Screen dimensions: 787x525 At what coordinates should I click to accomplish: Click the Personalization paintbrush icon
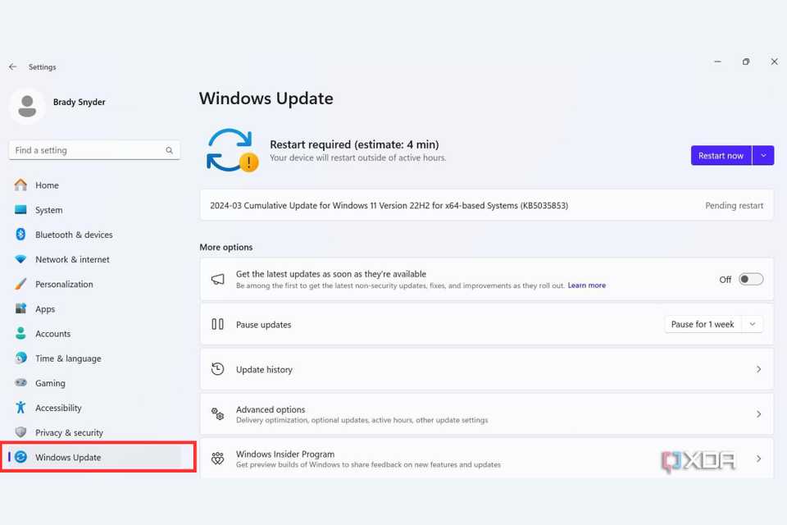click(20, 284)
